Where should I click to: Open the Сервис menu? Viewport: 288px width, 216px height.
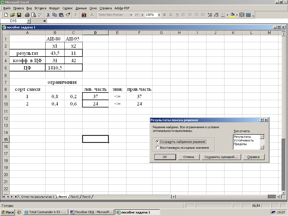67,8
